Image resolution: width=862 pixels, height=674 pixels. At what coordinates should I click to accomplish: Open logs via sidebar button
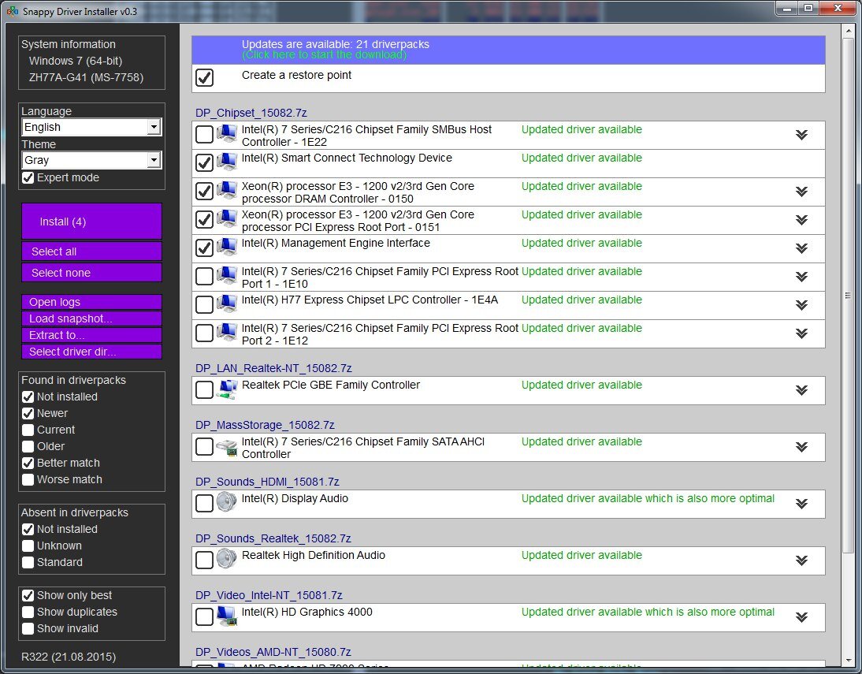[92, 301]
